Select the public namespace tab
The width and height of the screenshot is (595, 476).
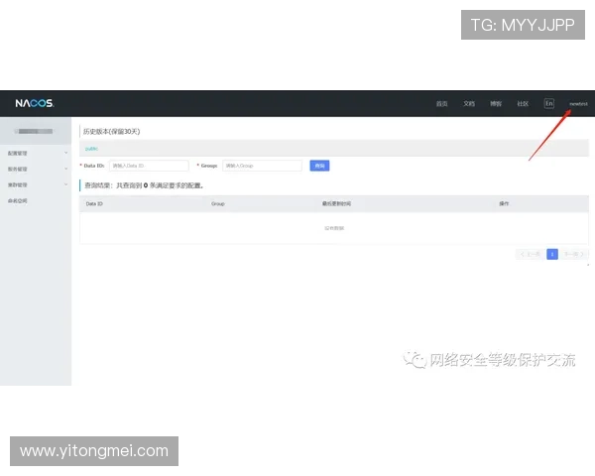click(90, 148)
